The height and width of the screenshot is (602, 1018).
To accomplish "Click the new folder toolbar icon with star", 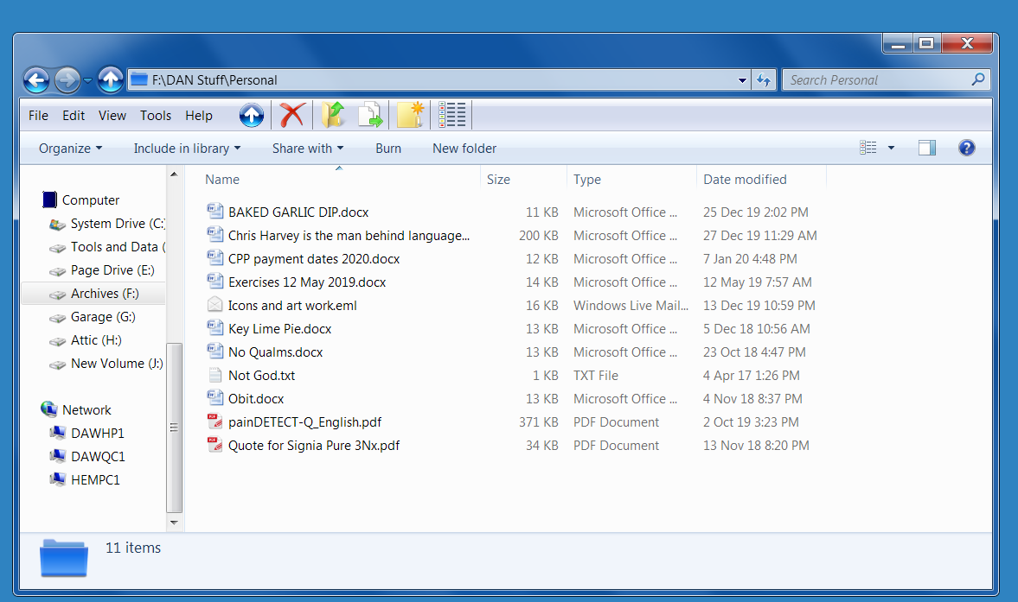I will coord(410,115).
